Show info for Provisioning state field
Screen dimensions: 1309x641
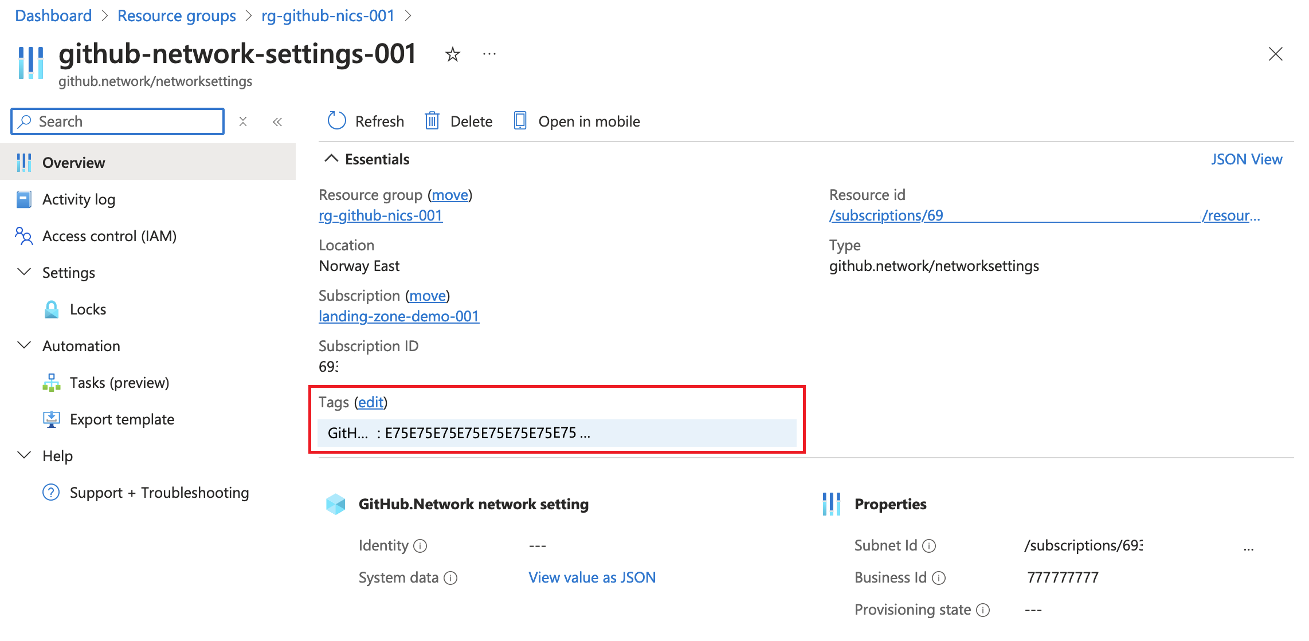point(983,610)
